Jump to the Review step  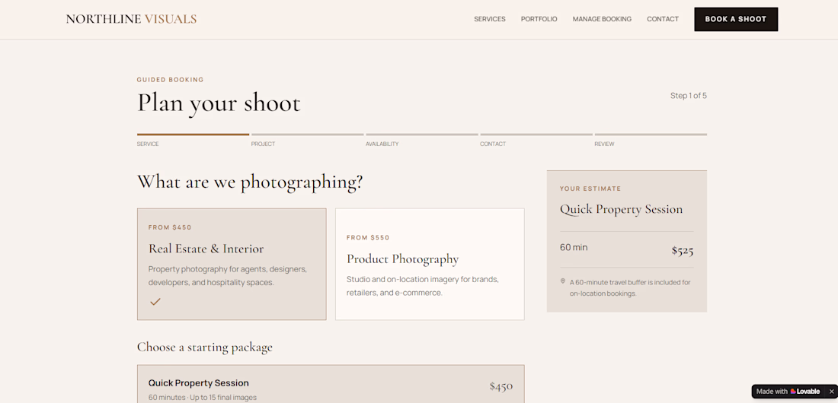[x=651, y=141]
